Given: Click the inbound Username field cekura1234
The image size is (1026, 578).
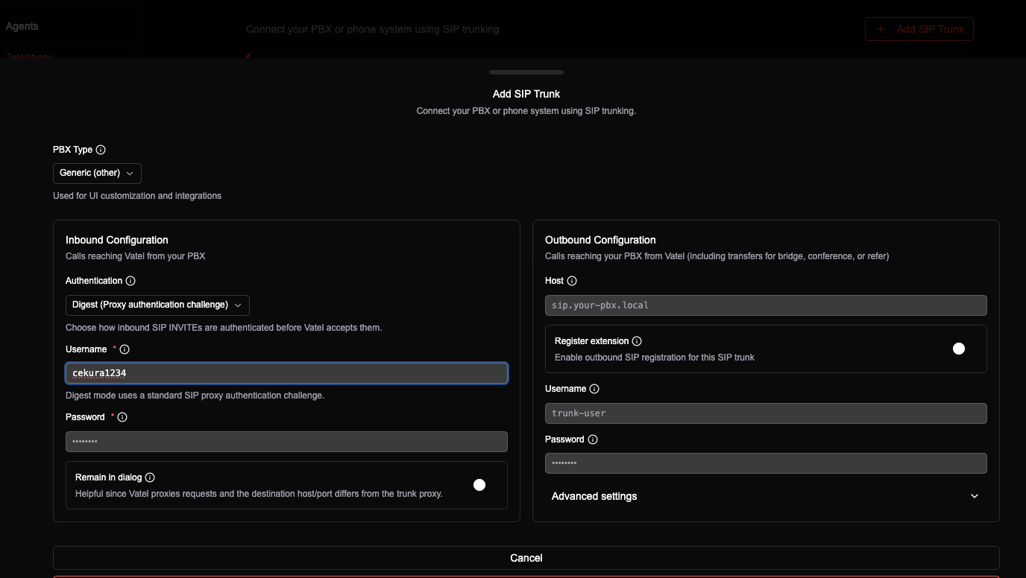Looking at the screenshot, I should click(286, 373).
